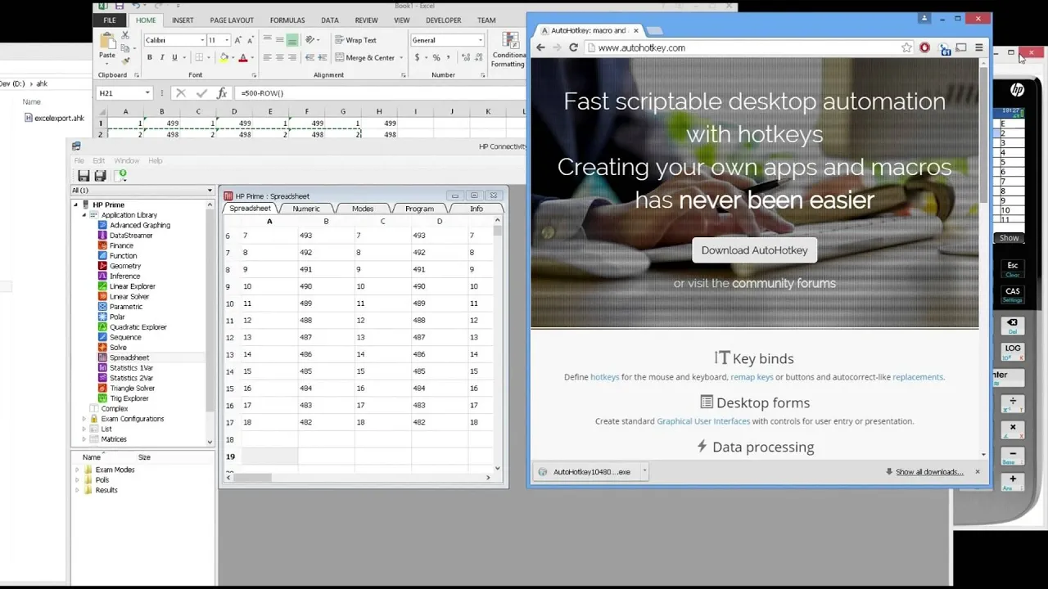The width and height of the screenshot is (1048, 589).
Task: Collapse the HP Prime tree node
Action: point(75,205)
